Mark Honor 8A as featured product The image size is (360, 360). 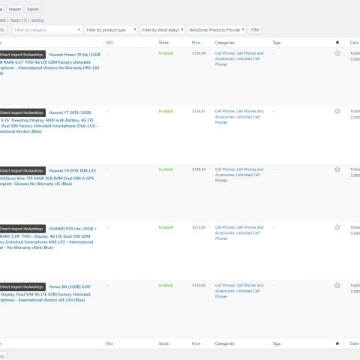(x=337, y=285)
